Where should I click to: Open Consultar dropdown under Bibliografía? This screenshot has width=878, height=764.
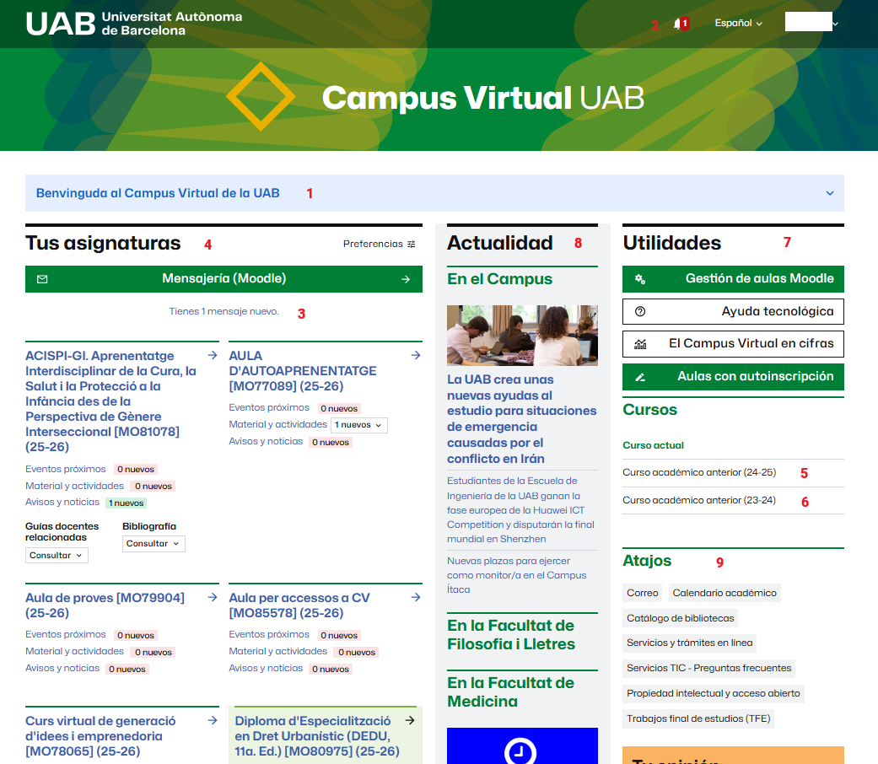[x=154, y=543]
